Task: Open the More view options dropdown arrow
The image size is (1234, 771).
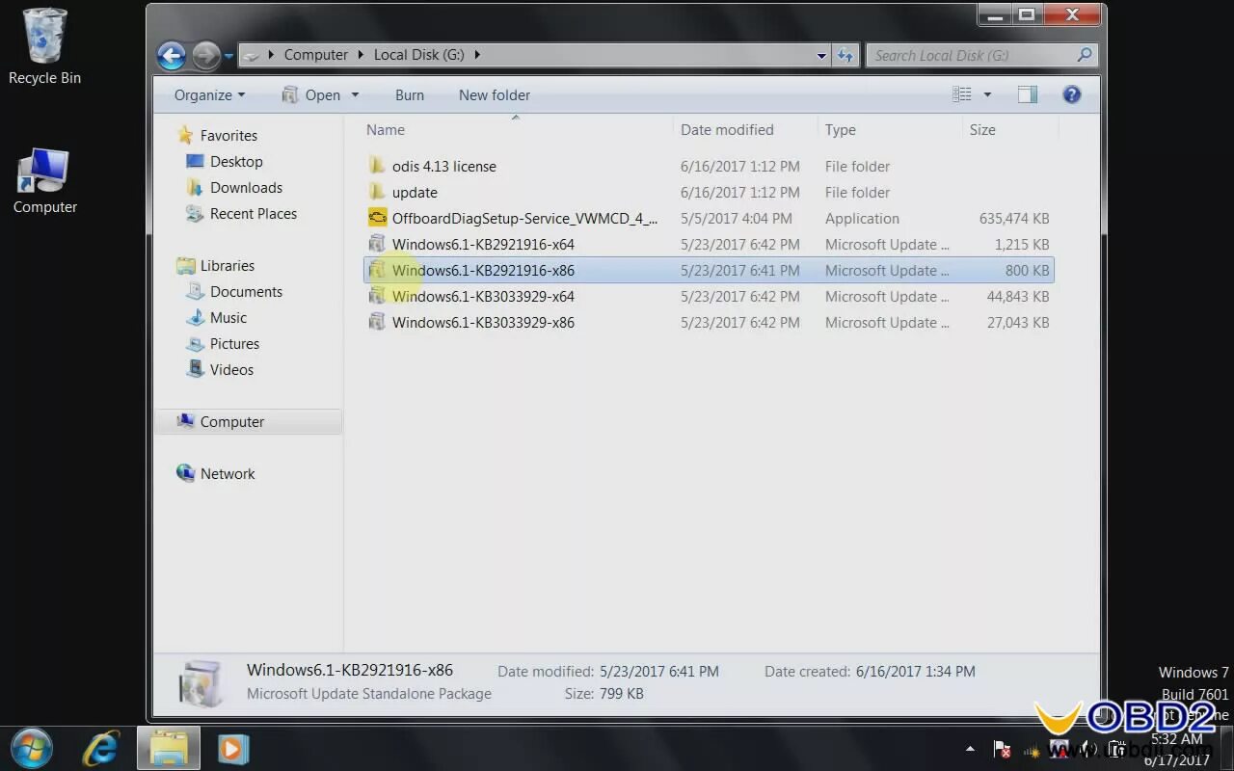Action: (987, 94)
